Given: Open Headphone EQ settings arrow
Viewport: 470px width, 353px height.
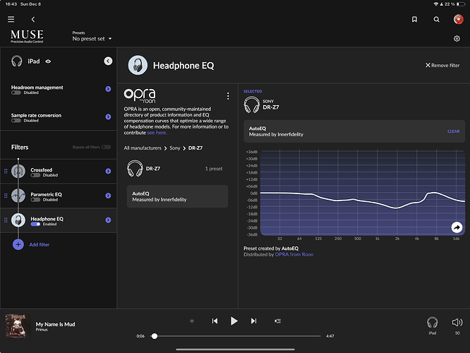Looking at the screenshot, I should tap(108, 220).
